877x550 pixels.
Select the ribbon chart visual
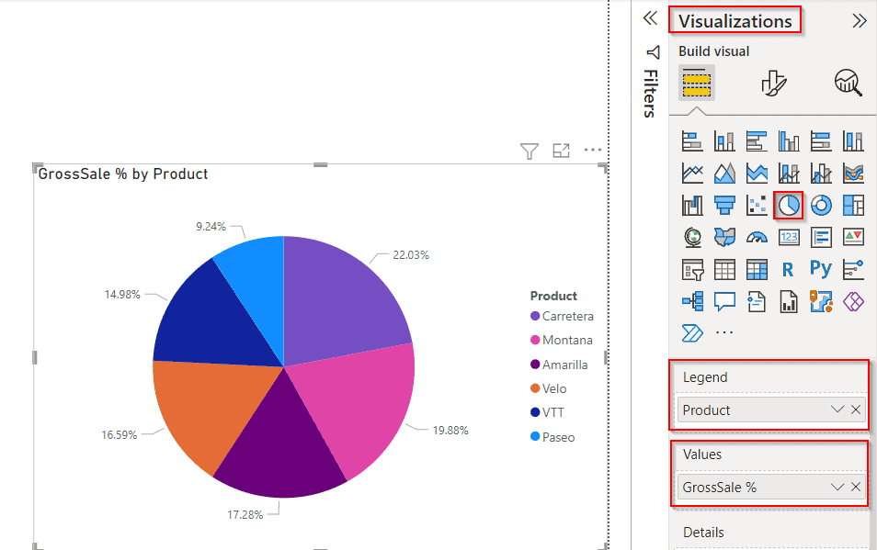pos(853,174)
